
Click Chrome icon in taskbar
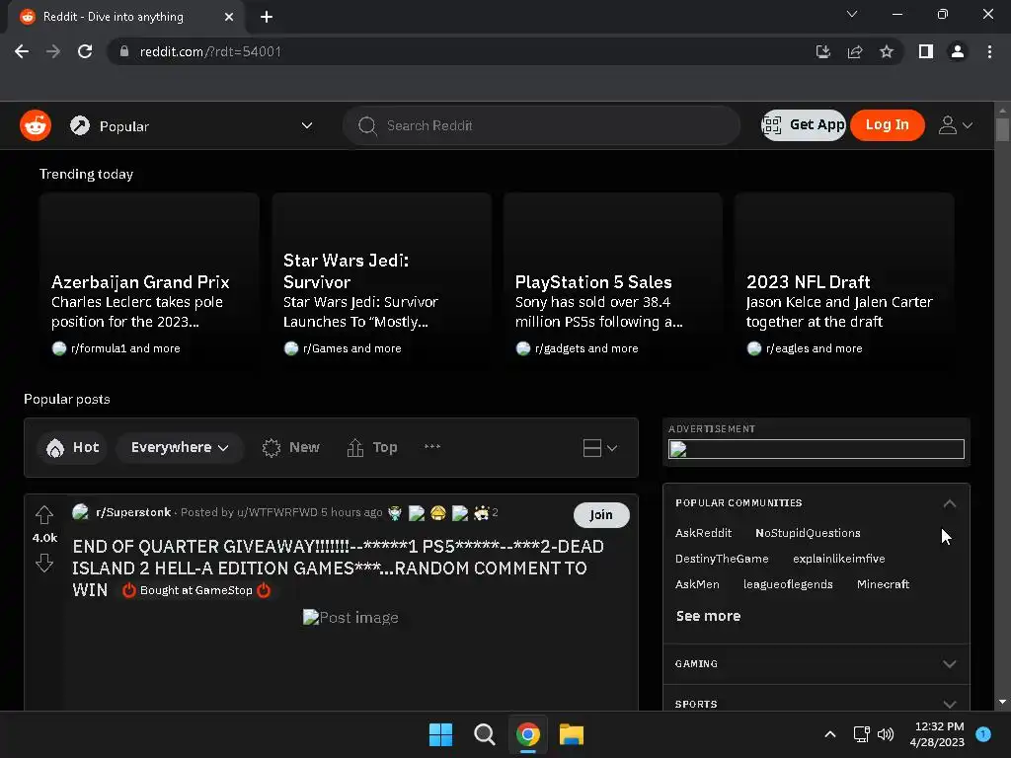click(x=528, y=734)
